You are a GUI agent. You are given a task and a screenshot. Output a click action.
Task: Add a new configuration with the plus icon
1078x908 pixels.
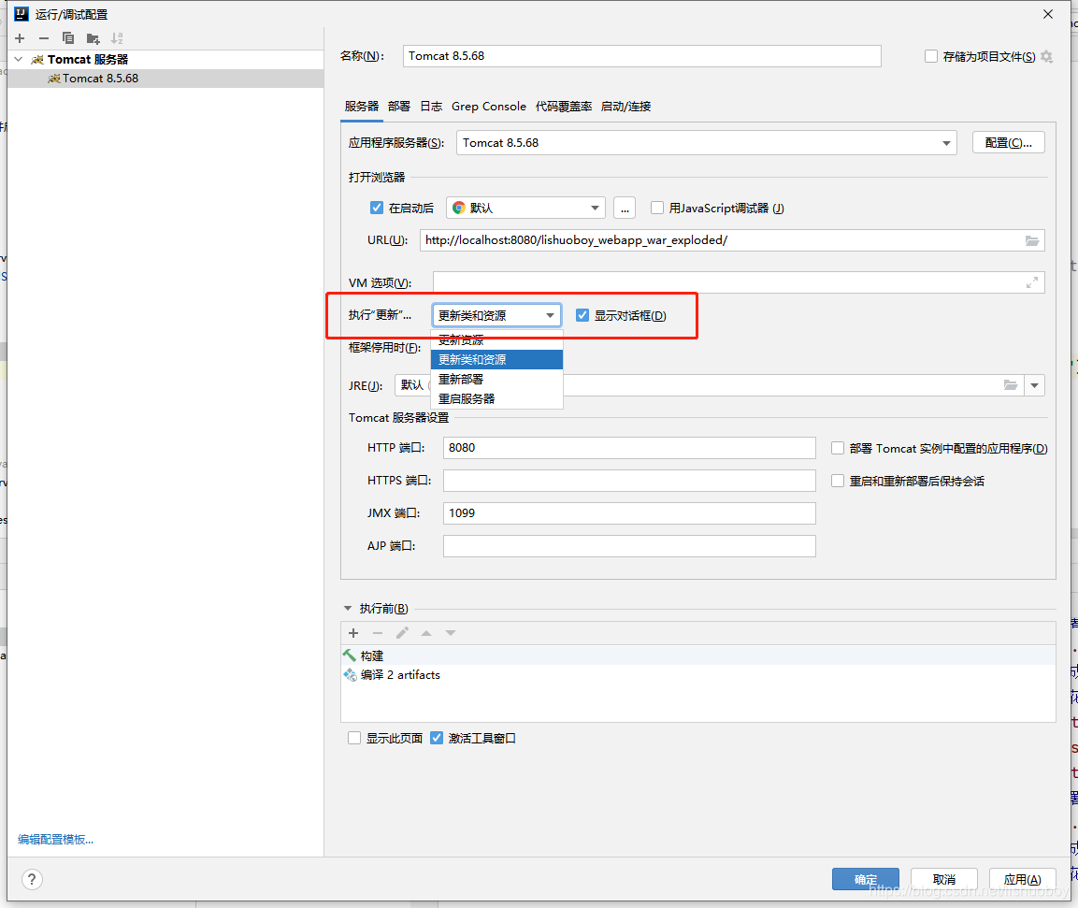tap(20, 38)
